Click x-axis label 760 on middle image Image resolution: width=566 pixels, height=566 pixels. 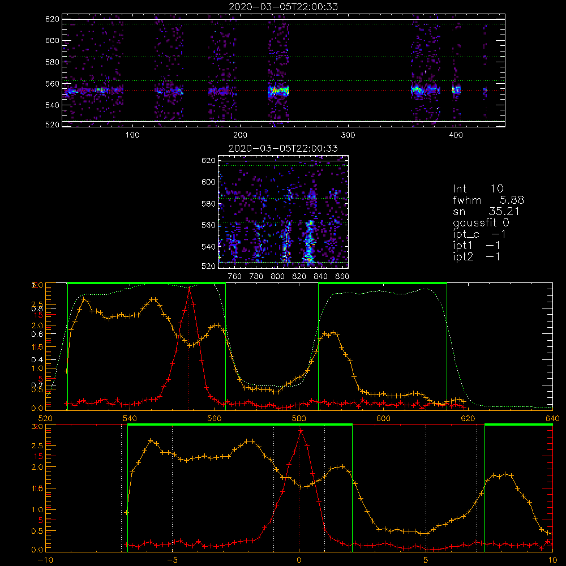(235, 277)
